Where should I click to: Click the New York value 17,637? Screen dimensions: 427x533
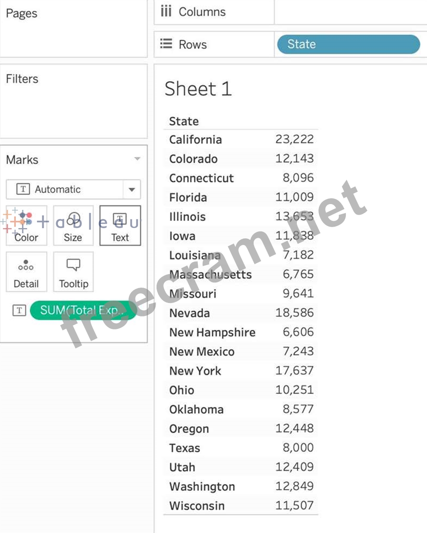(294, 371)
